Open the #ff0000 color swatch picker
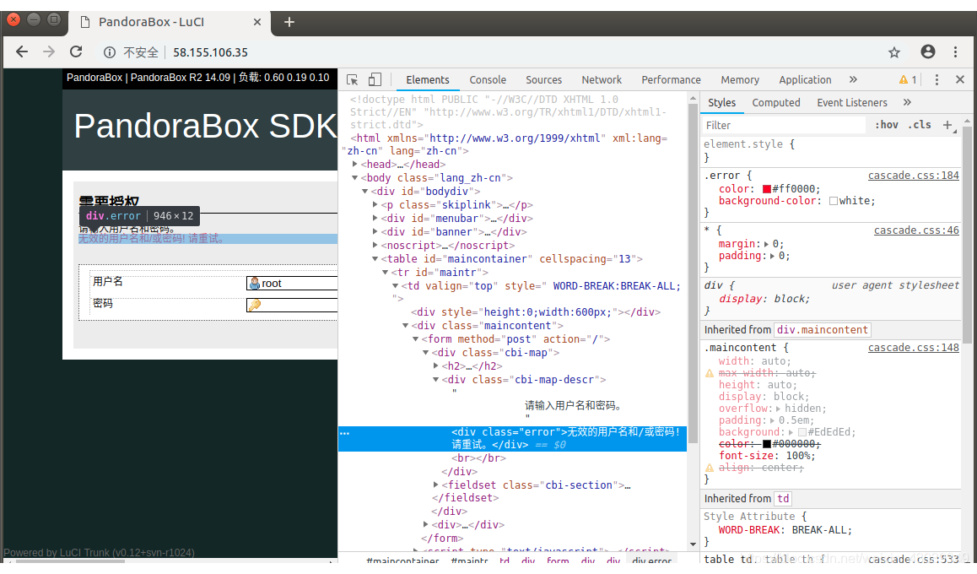 pyautogui.click(x=767, y=189)
